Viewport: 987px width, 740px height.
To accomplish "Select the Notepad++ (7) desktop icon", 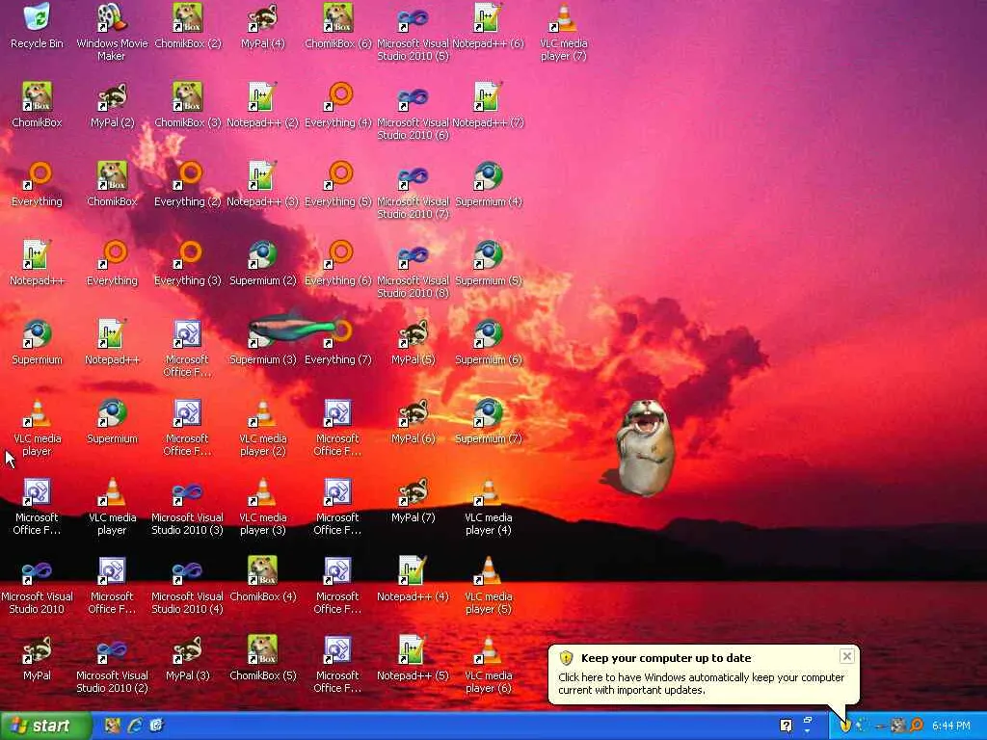I will pyautogui.click(x=488, y=105).
